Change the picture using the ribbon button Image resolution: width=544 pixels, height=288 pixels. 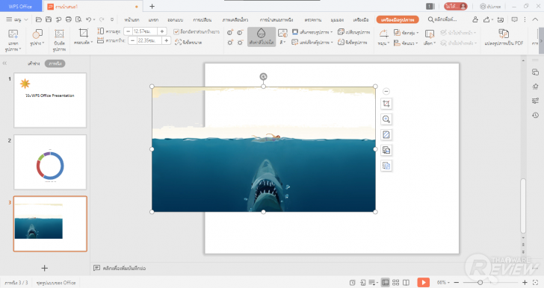354,32
